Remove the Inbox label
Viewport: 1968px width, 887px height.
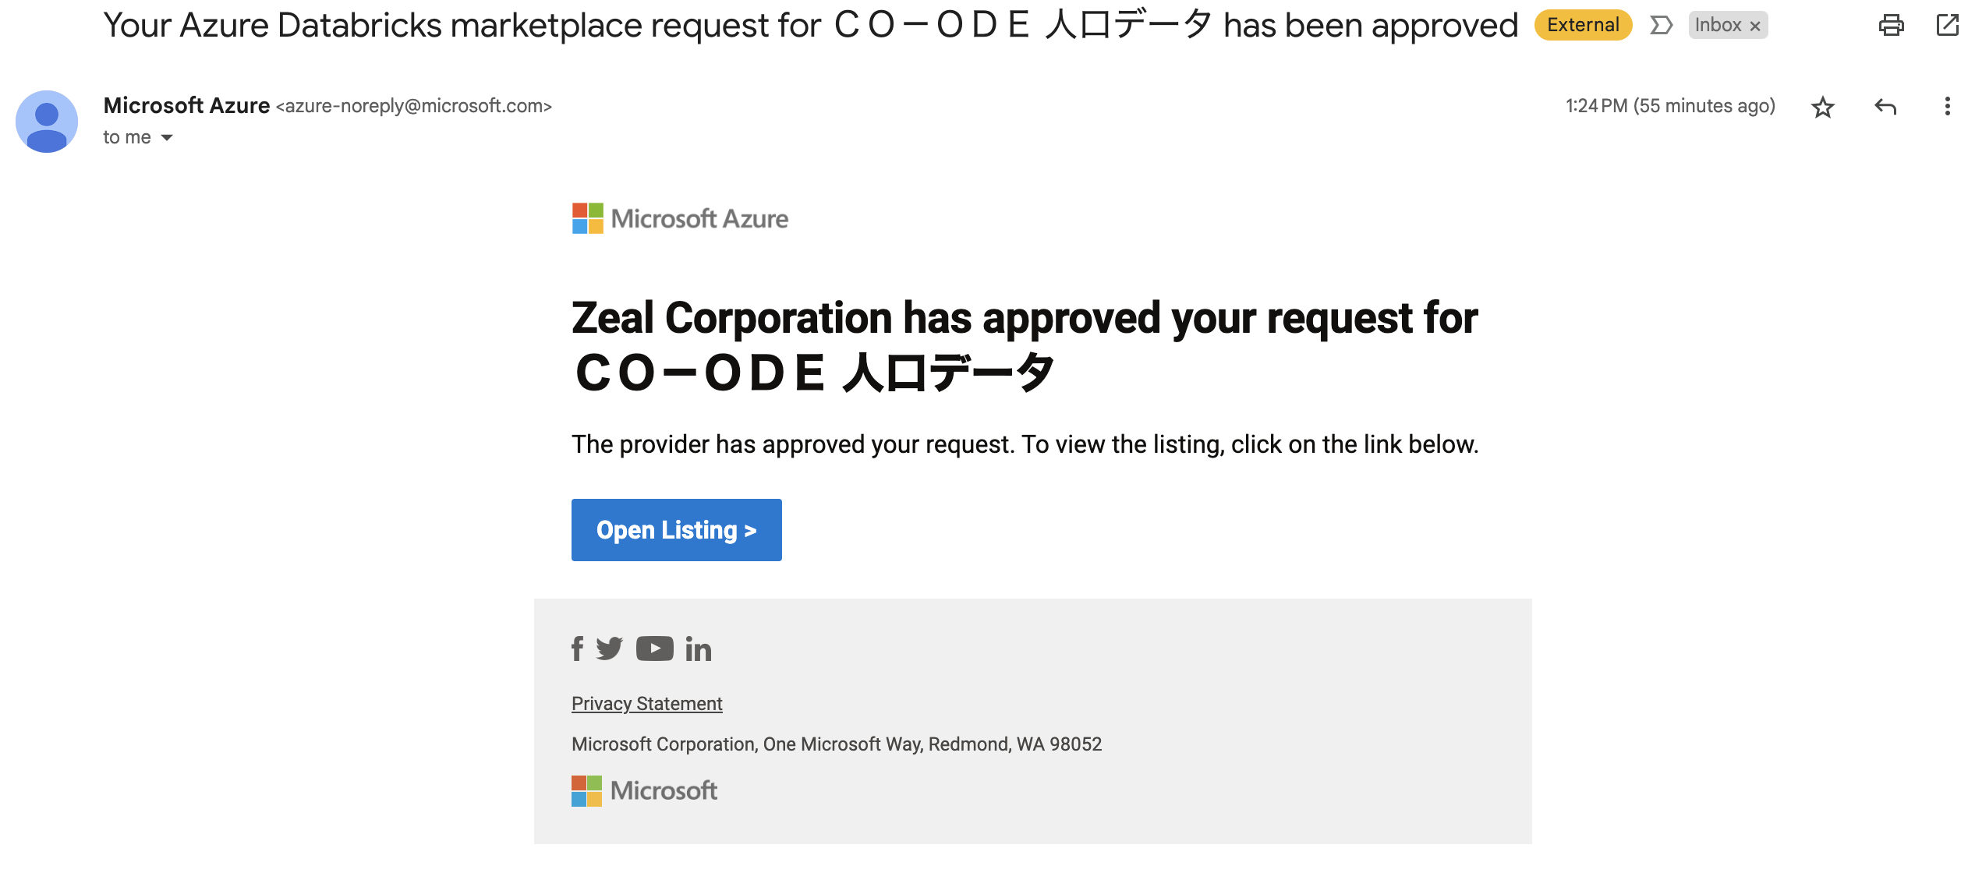pyautogui.click(x=1754, y=25)
